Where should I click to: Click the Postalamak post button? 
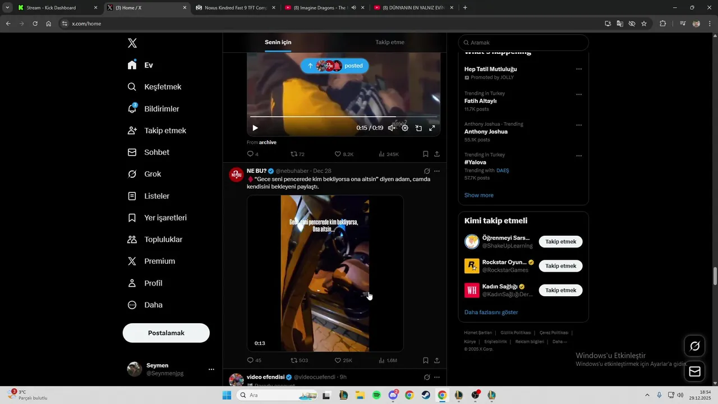click(166, 333)
